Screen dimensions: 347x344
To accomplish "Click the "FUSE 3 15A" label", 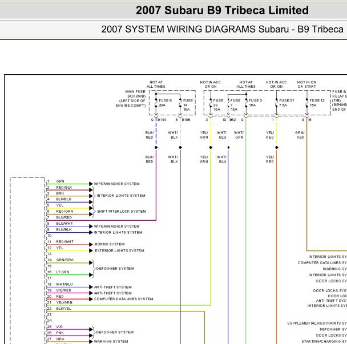I will (x=255, y=103).
